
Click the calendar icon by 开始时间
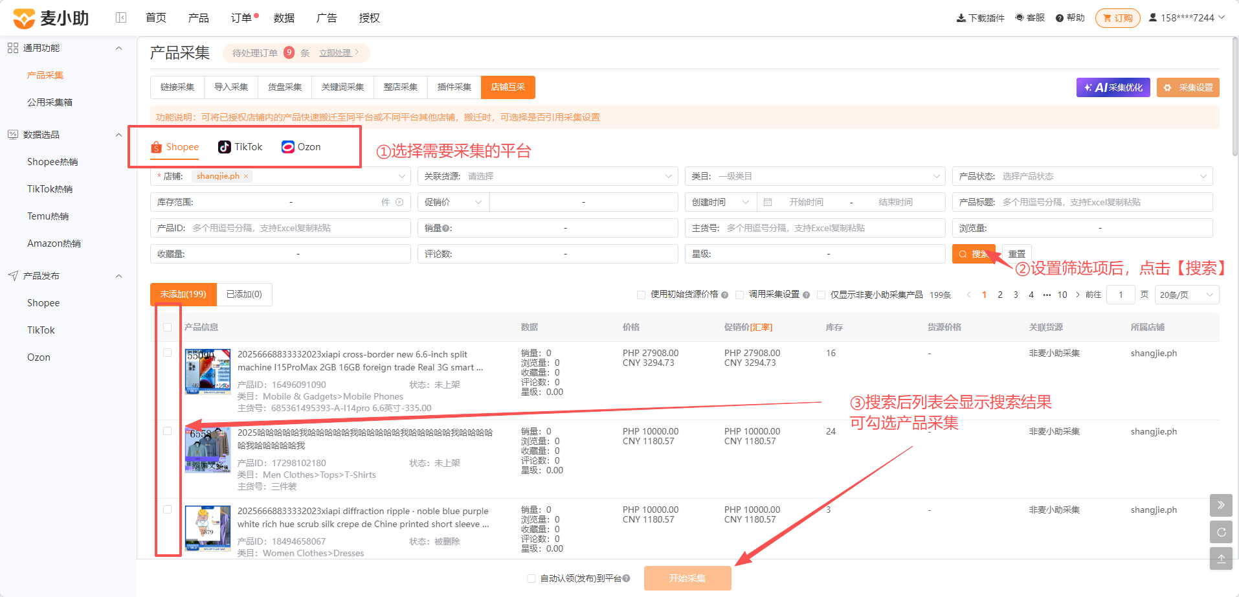tap(768, 202)
